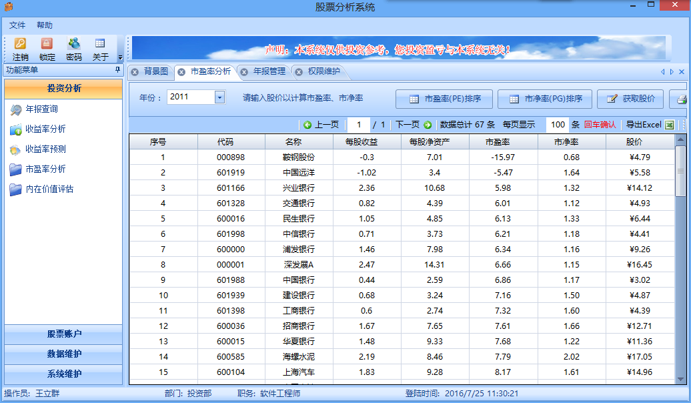
Task: Close the 权限维护 tab via its icon
Action: [x=299, y=72]
